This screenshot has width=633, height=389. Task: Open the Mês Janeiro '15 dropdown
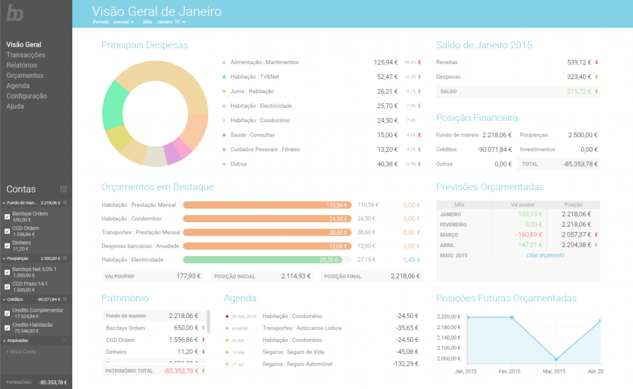(x=171, y=22)
